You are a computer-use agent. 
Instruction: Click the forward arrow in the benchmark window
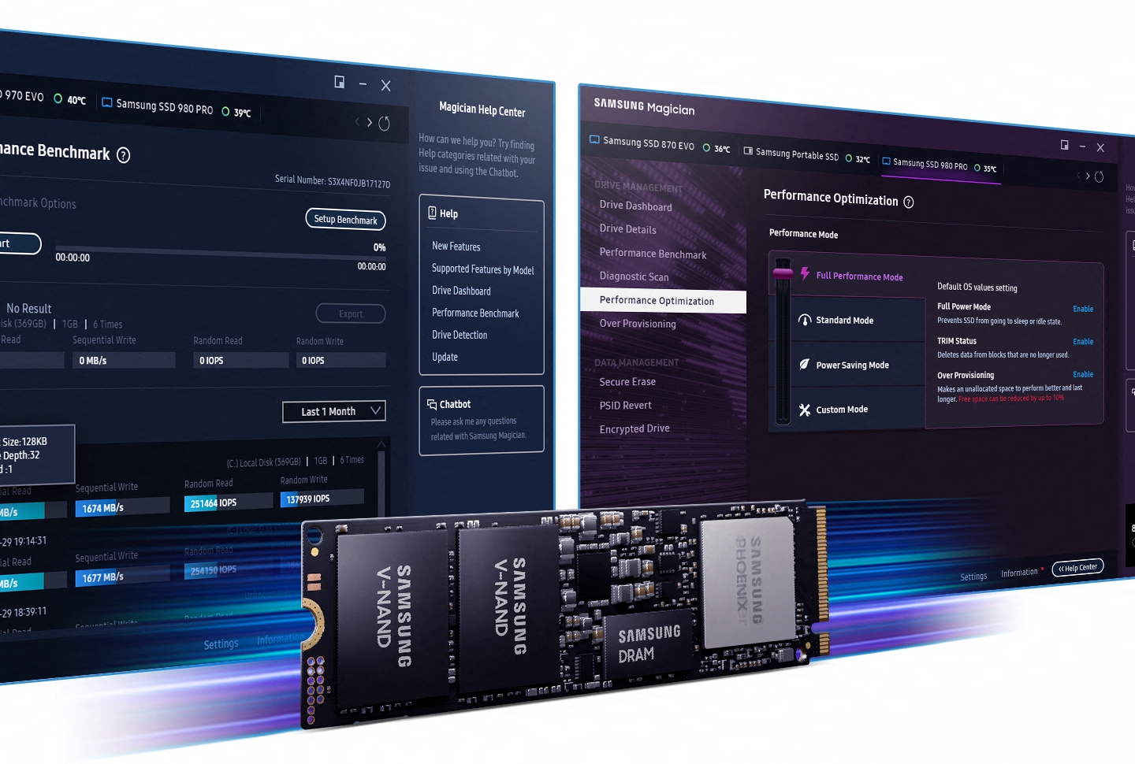coord(370,122)
